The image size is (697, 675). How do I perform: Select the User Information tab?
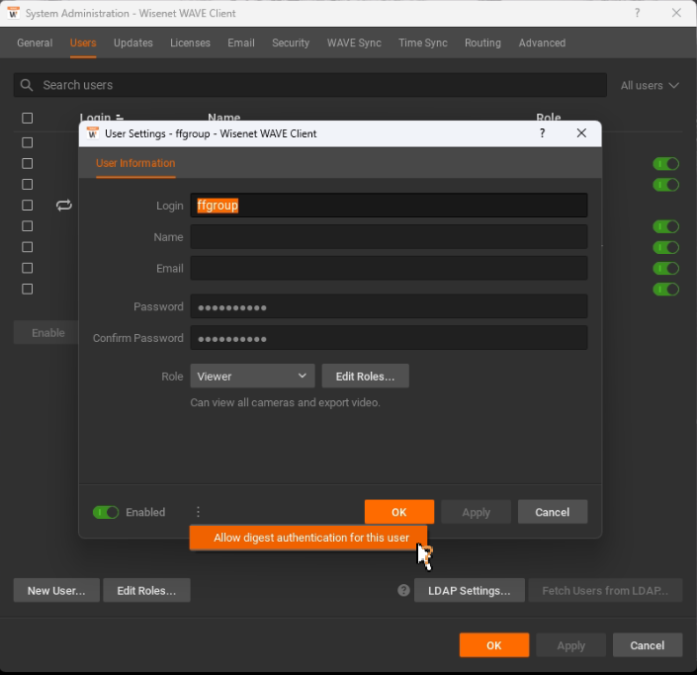pos(135,163)
